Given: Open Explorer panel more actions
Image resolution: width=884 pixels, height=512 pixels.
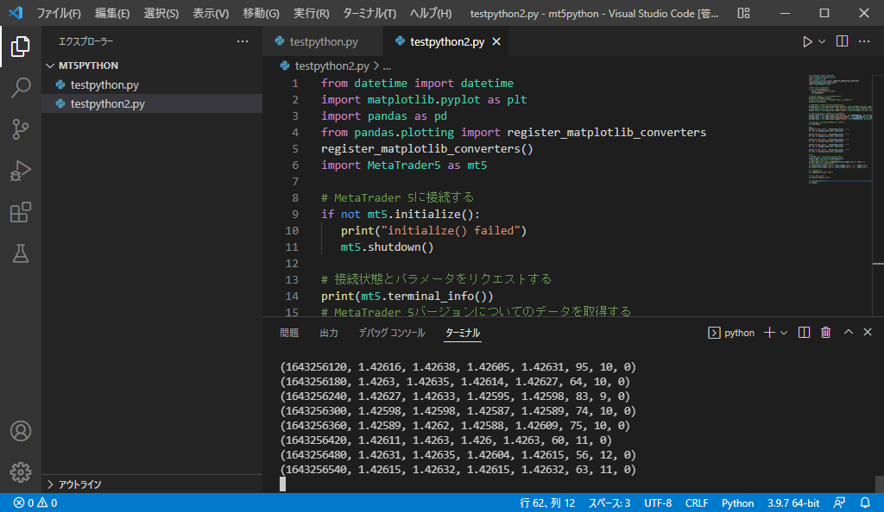Looking at the screenshot, I should tap(243, 41).
